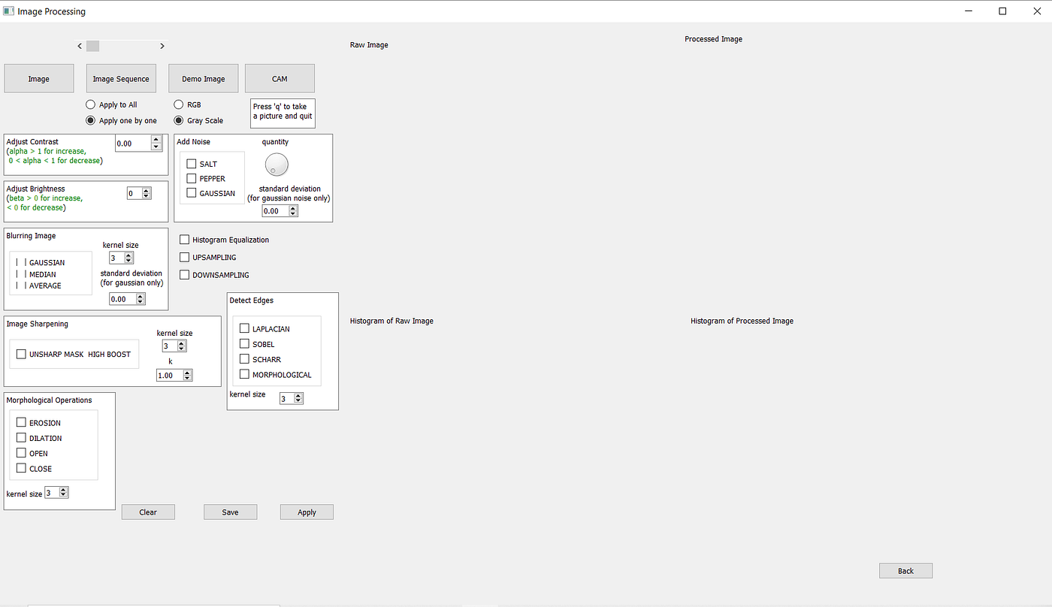Choose Apply to All mode
The width and height of the screenshot is (1052, 607).
pos(90,104)
